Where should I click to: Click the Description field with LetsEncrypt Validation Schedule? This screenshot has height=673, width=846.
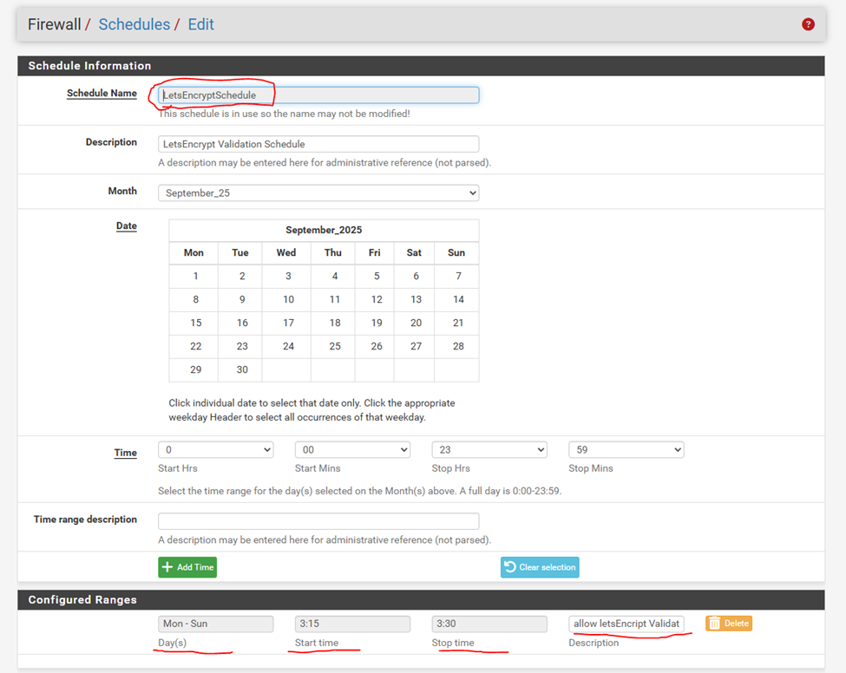(318, 144)
